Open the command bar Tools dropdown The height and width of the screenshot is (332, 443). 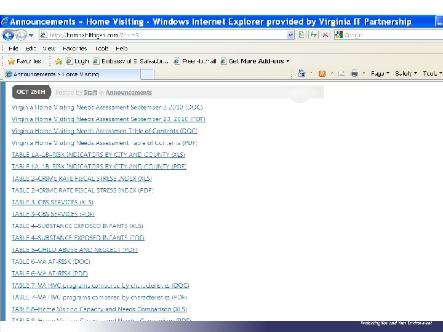(433, 74)
